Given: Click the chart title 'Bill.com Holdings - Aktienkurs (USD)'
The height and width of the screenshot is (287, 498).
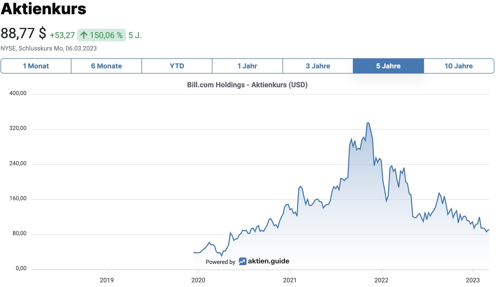Looking at the screenshot, I should (x=247, y=85).
